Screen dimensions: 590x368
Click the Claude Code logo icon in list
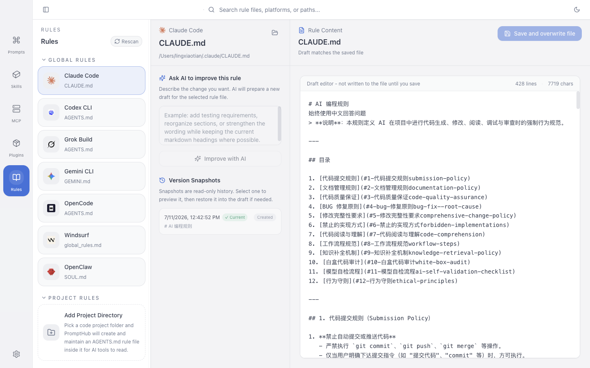pos(51,81)
